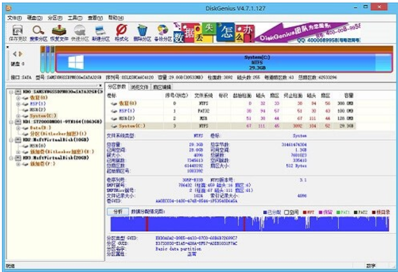Go to next disk with right arrow
The height and width of the screenshot is (272, 398).
click(20, 54)
